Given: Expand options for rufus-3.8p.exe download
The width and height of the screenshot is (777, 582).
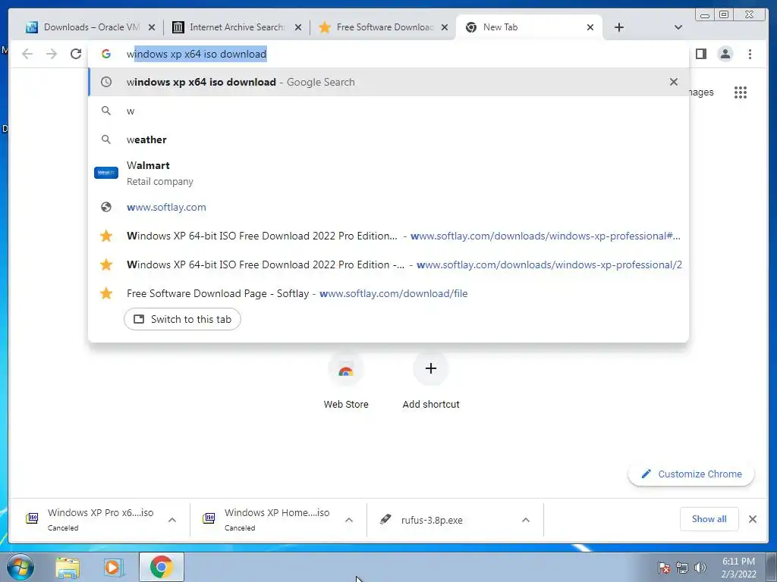Looking at the screenshot, I should pyautogui.click(x=526, y=520).
